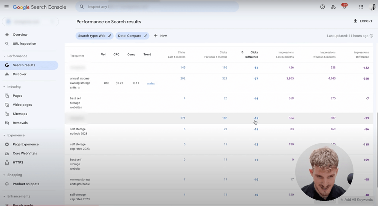Open the Google apps grid
The image size is (378, 206).
coord(361,7)
